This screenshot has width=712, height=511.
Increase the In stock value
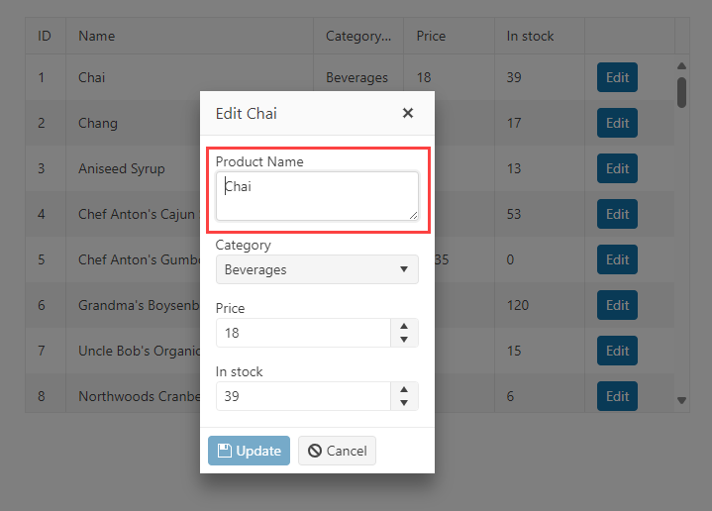[403, 389]
